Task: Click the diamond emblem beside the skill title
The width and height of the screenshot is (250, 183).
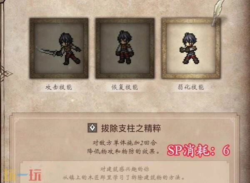Action: click(92, 128)
